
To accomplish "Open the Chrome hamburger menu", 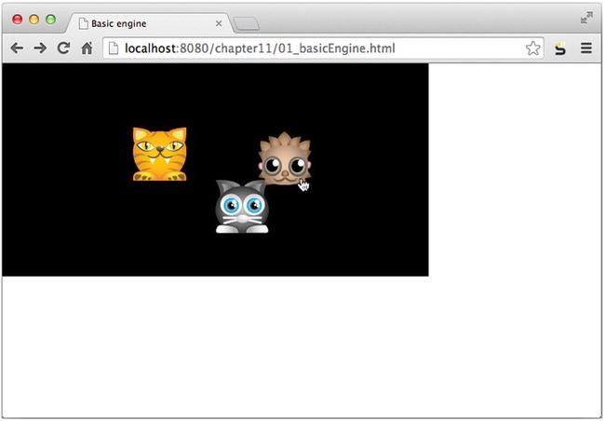I will click(586, 48).
